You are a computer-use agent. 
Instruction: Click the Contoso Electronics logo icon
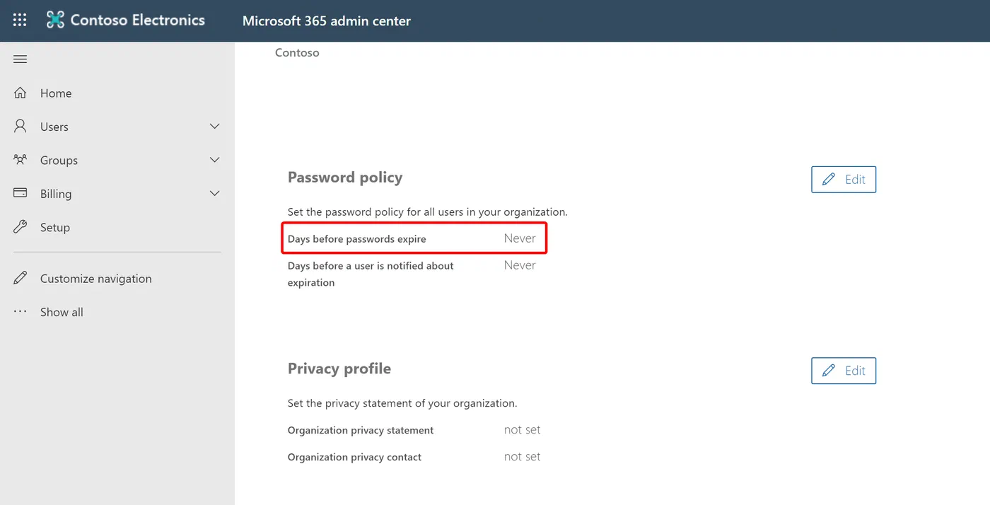55,20
